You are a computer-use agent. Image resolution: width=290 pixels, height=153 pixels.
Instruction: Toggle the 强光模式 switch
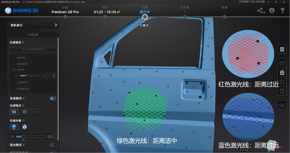53,145
